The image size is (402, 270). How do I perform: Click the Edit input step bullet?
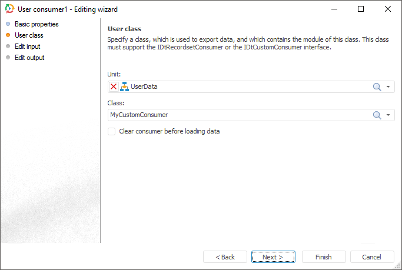[x=8, y=46]
